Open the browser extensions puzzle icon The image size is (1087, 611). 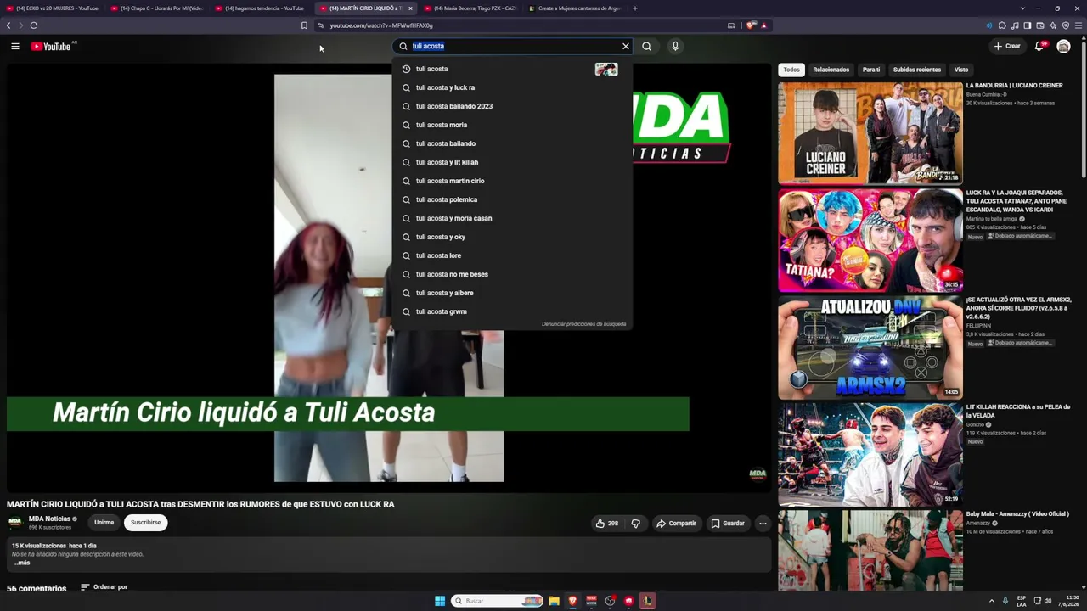click(1002, 25)
